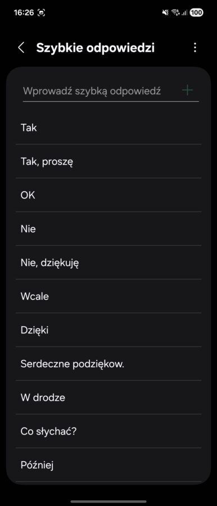Edit the Nie, dziękuję reply
Screen dimensions: 217x506
(108, 263)
